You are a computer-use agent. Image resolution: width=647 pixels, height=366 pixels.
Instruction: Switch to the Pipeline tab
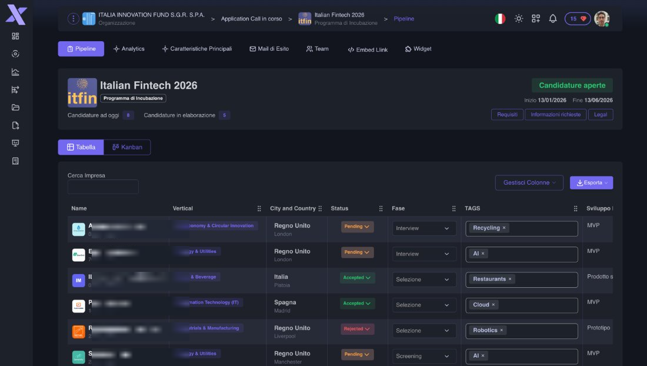[81, 49]
